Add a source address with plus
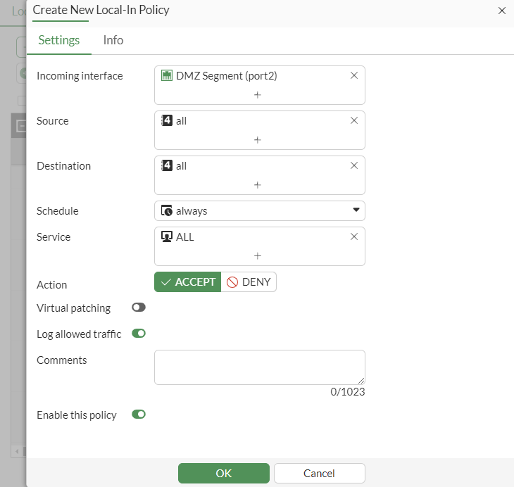Viewport: 514px width, 487px height. (x=258, y=139)
